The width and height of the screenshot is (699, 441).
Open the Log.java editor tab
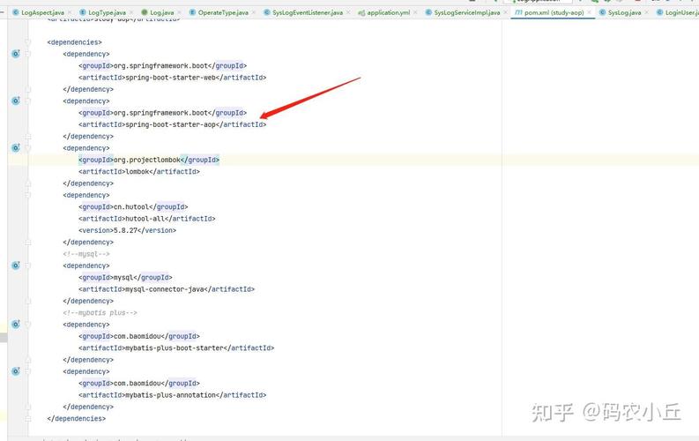pyautogui.click(x=162, y=12)
